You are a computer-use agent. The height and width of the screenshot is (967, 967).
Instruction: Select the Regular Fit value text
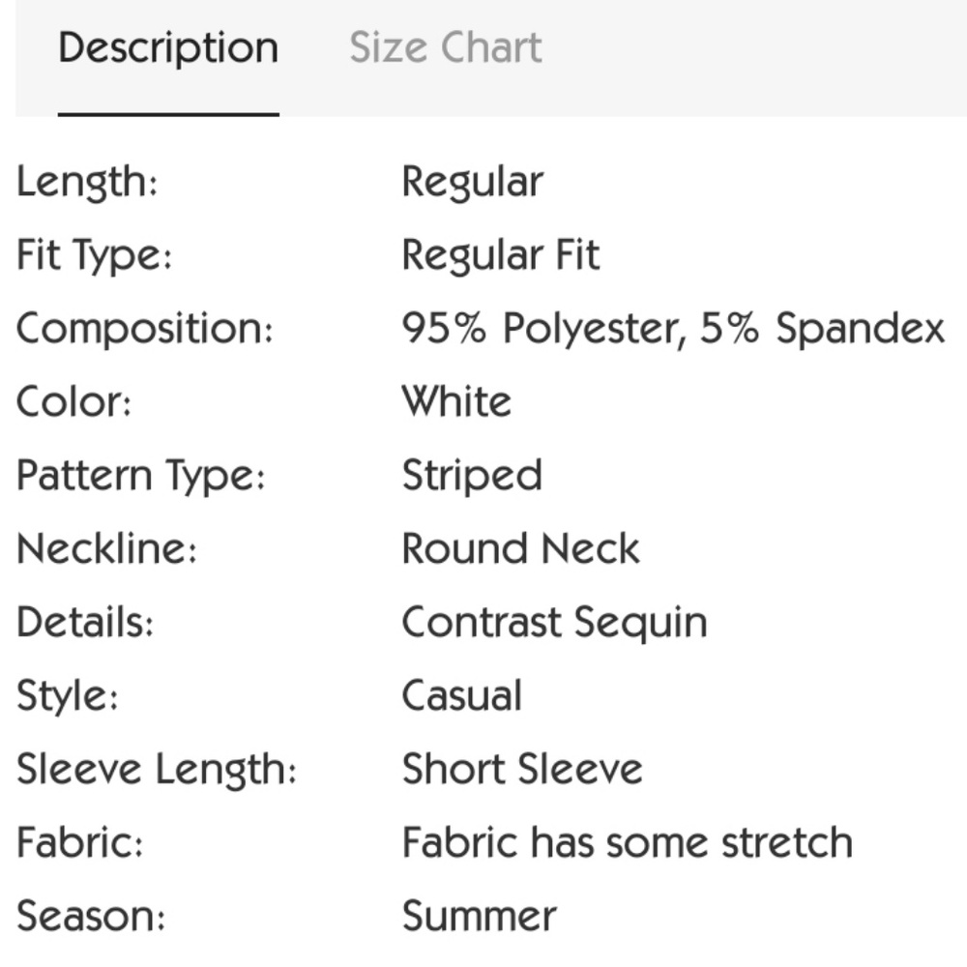coord(500,256)
